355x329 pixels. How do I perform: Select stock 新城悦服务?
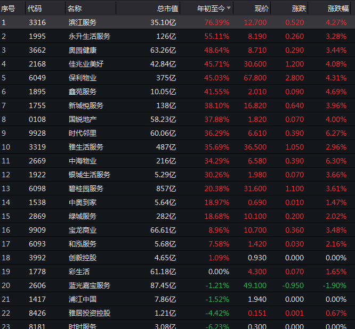(86, 105)
